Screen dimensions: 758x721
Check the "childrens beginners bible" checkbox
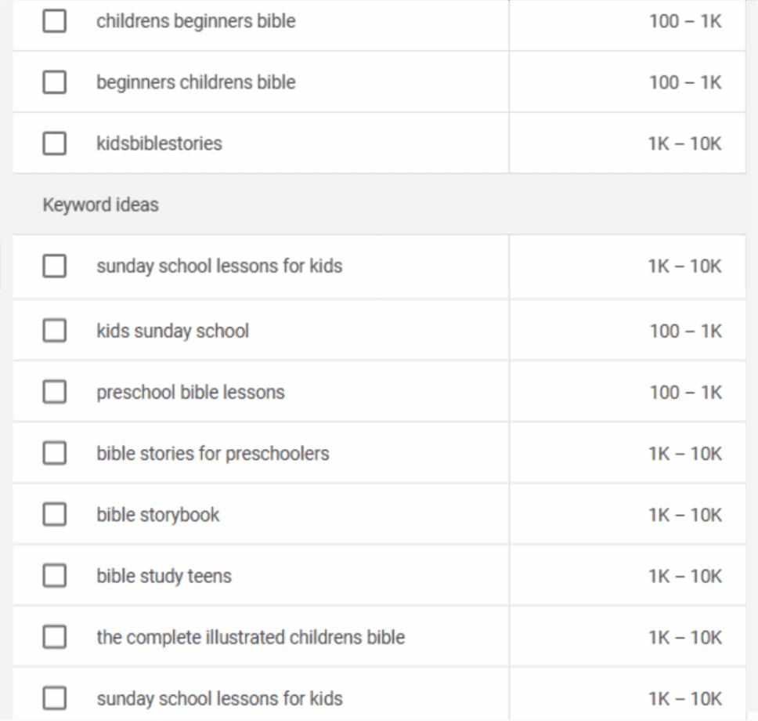54,21
